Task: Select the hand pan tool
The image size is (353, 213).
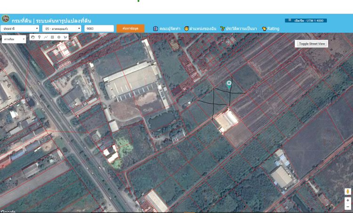Action: point(33,37)
